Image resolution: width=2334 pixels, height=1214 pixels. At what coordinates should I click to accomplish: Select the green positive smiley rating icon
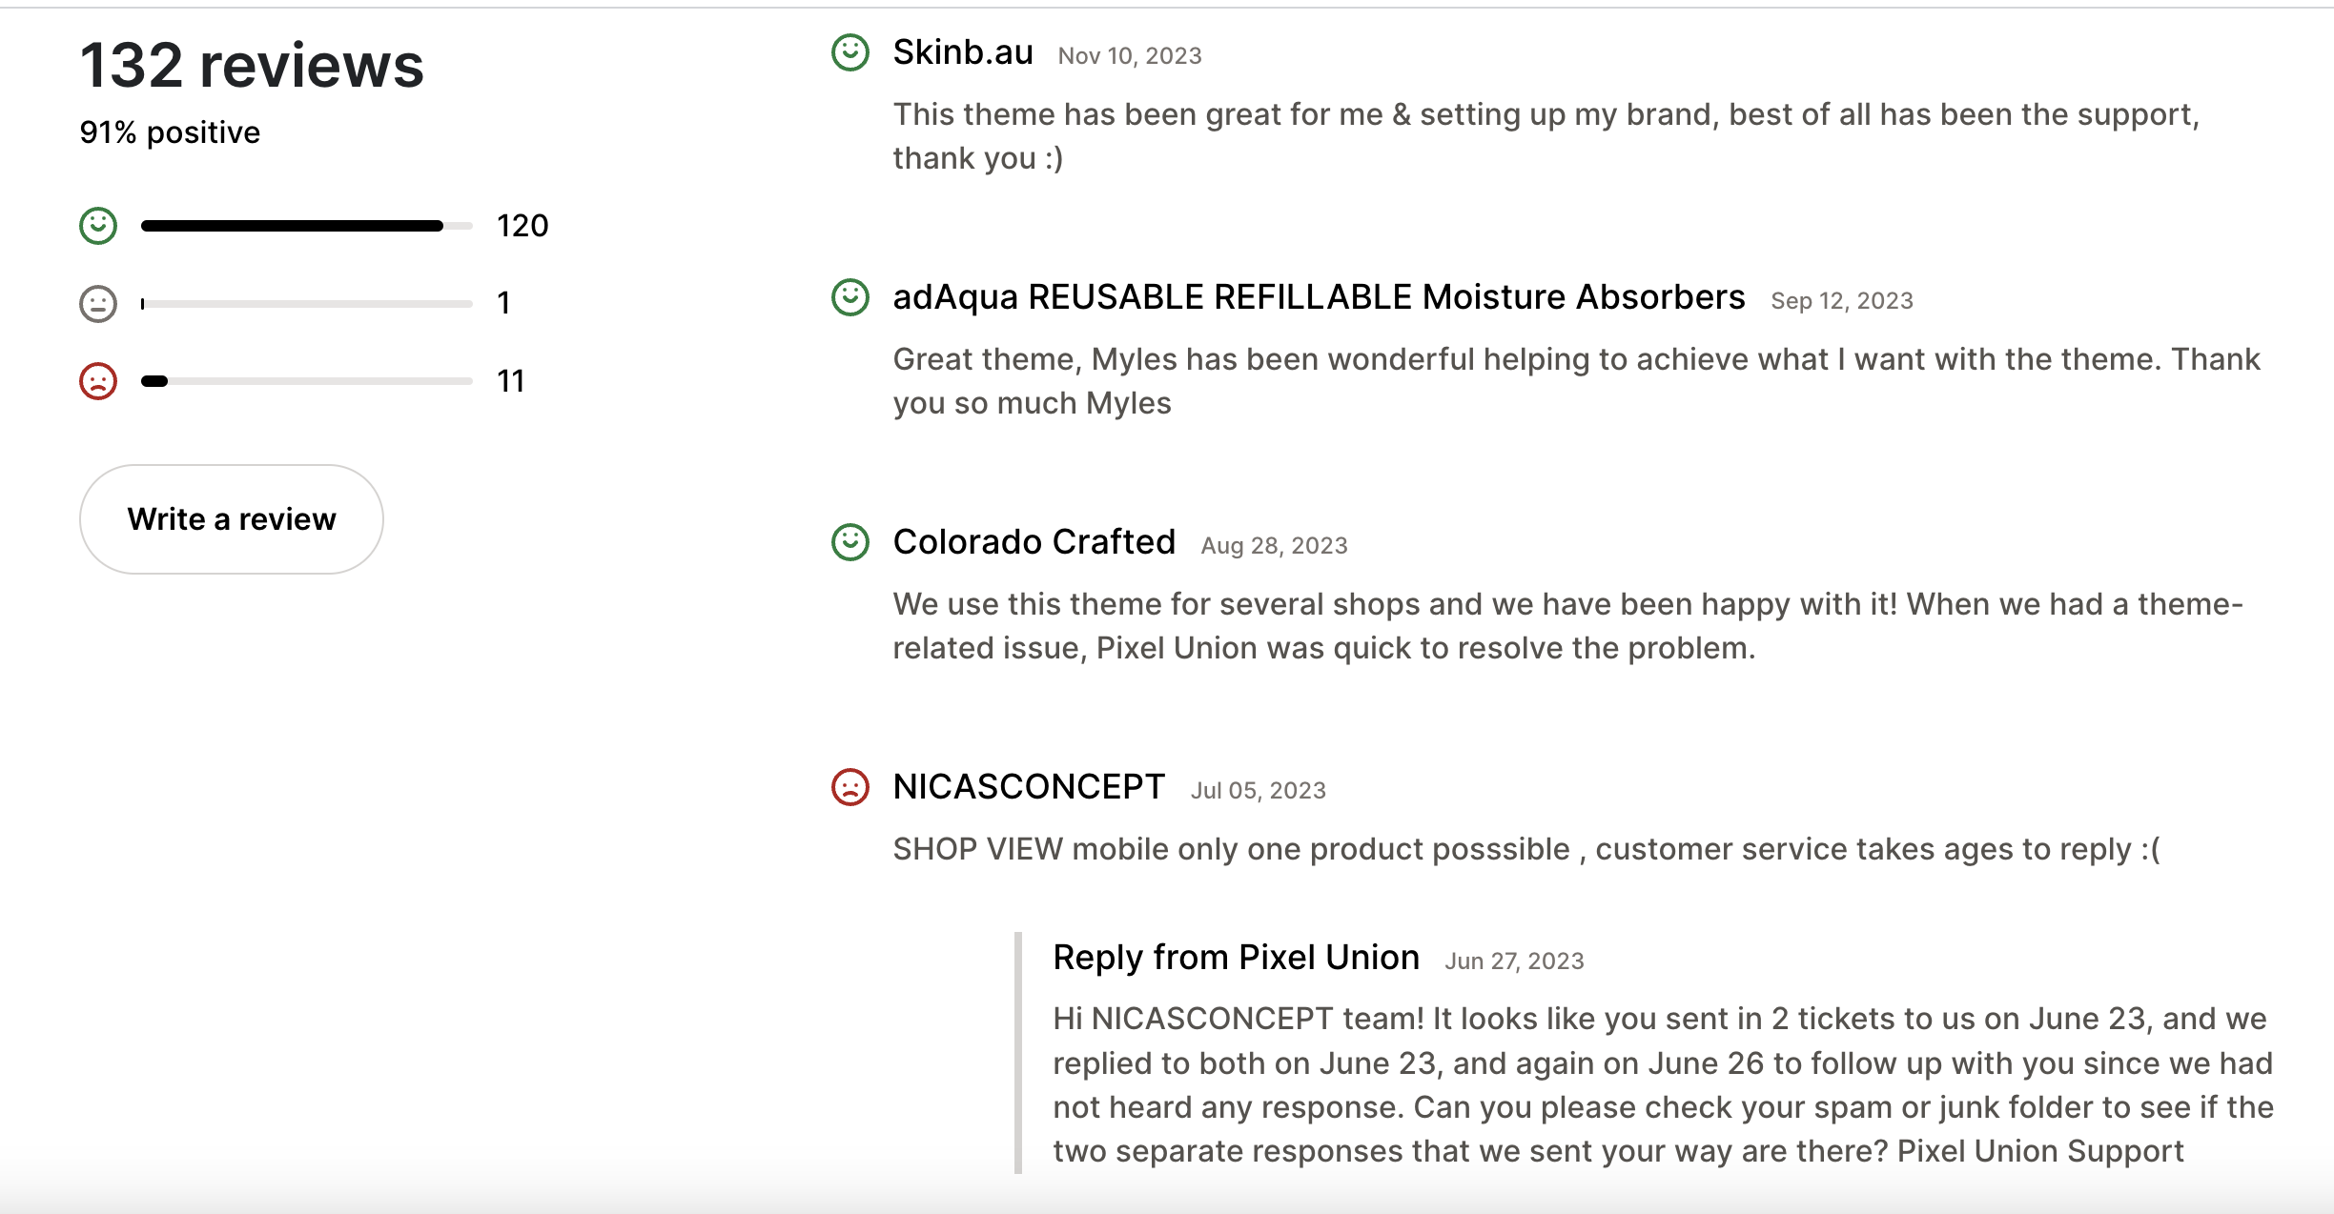[x=98, y=225]
